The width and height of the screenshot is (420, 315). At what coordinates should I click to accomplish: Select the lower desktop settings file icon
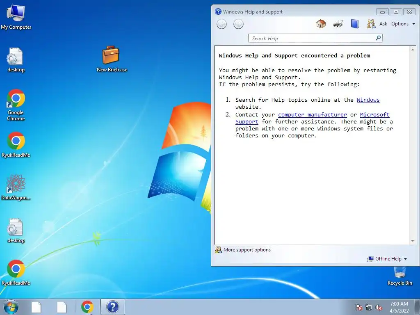tap(16, 231)
